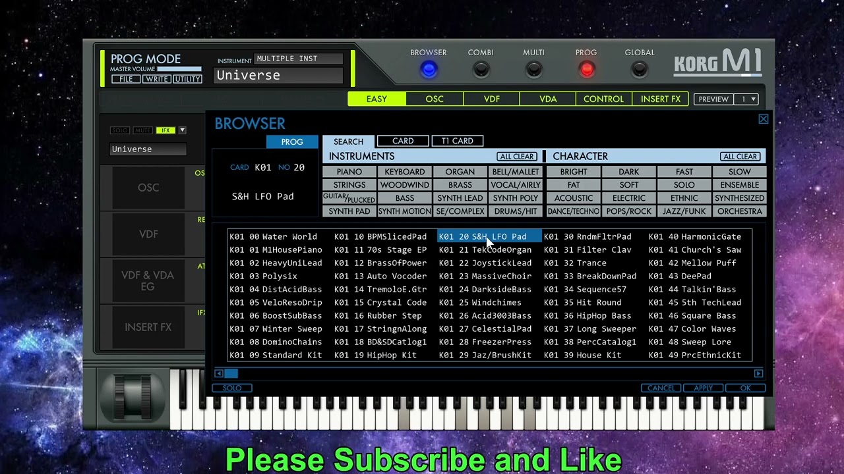
Task: Switch to BROWSER mode button
Action: (x=429, y=69)
